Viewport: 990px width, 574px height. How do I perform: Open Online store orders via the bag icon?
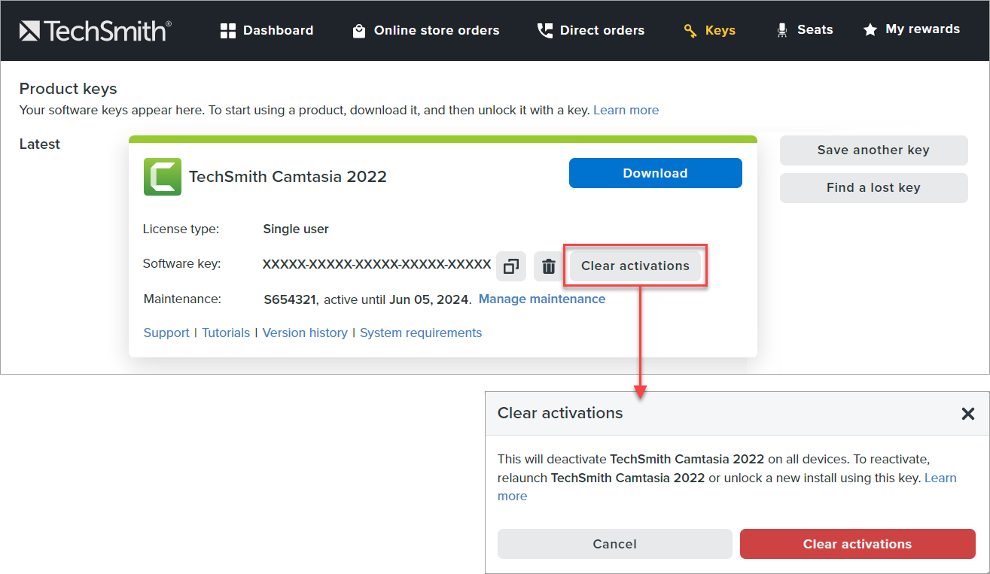pos(358,30)
